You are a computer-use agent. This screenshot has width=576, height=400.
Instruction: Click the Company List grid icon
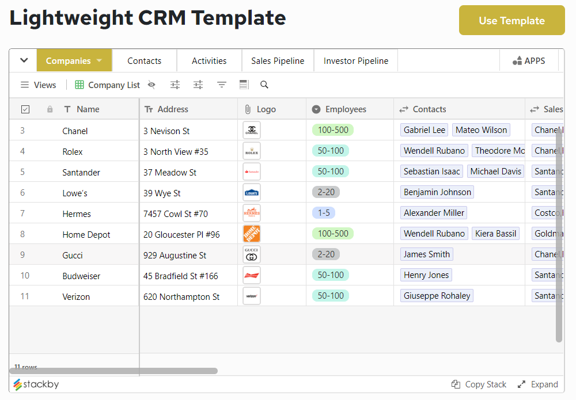pos(79,85)
